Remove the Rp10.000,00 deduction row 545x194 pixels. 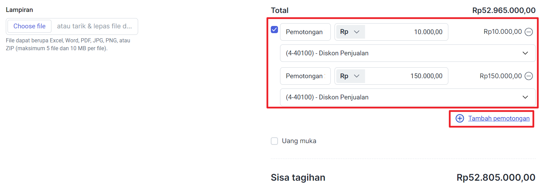point(529,32)
